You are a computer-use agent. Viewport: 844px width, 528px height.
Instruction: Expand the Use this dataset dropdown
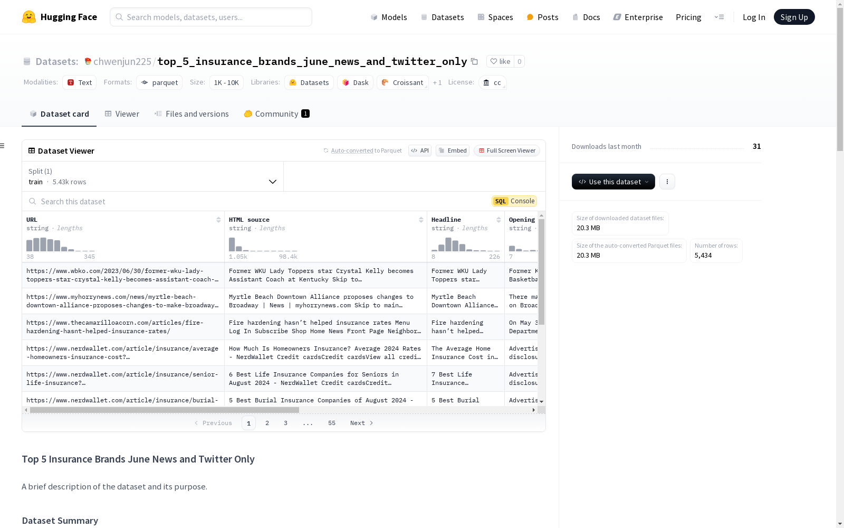pos(613,182)
